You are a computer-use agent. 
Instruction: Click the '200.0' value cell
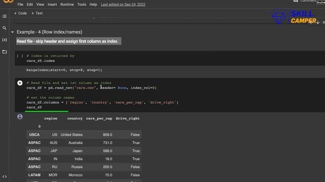[x=108, y=167]
